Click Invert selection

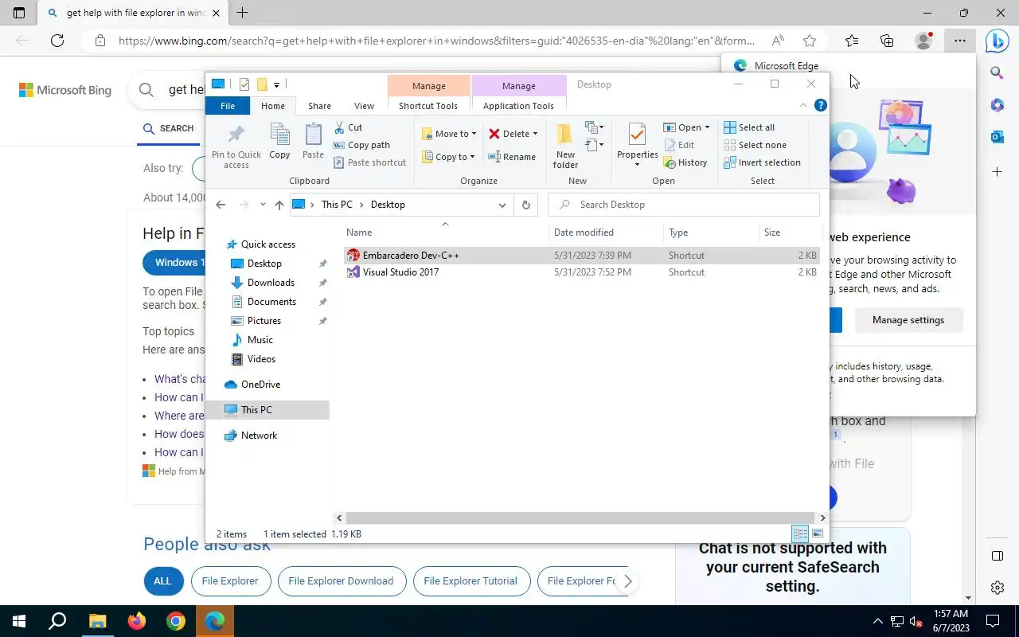762,162
